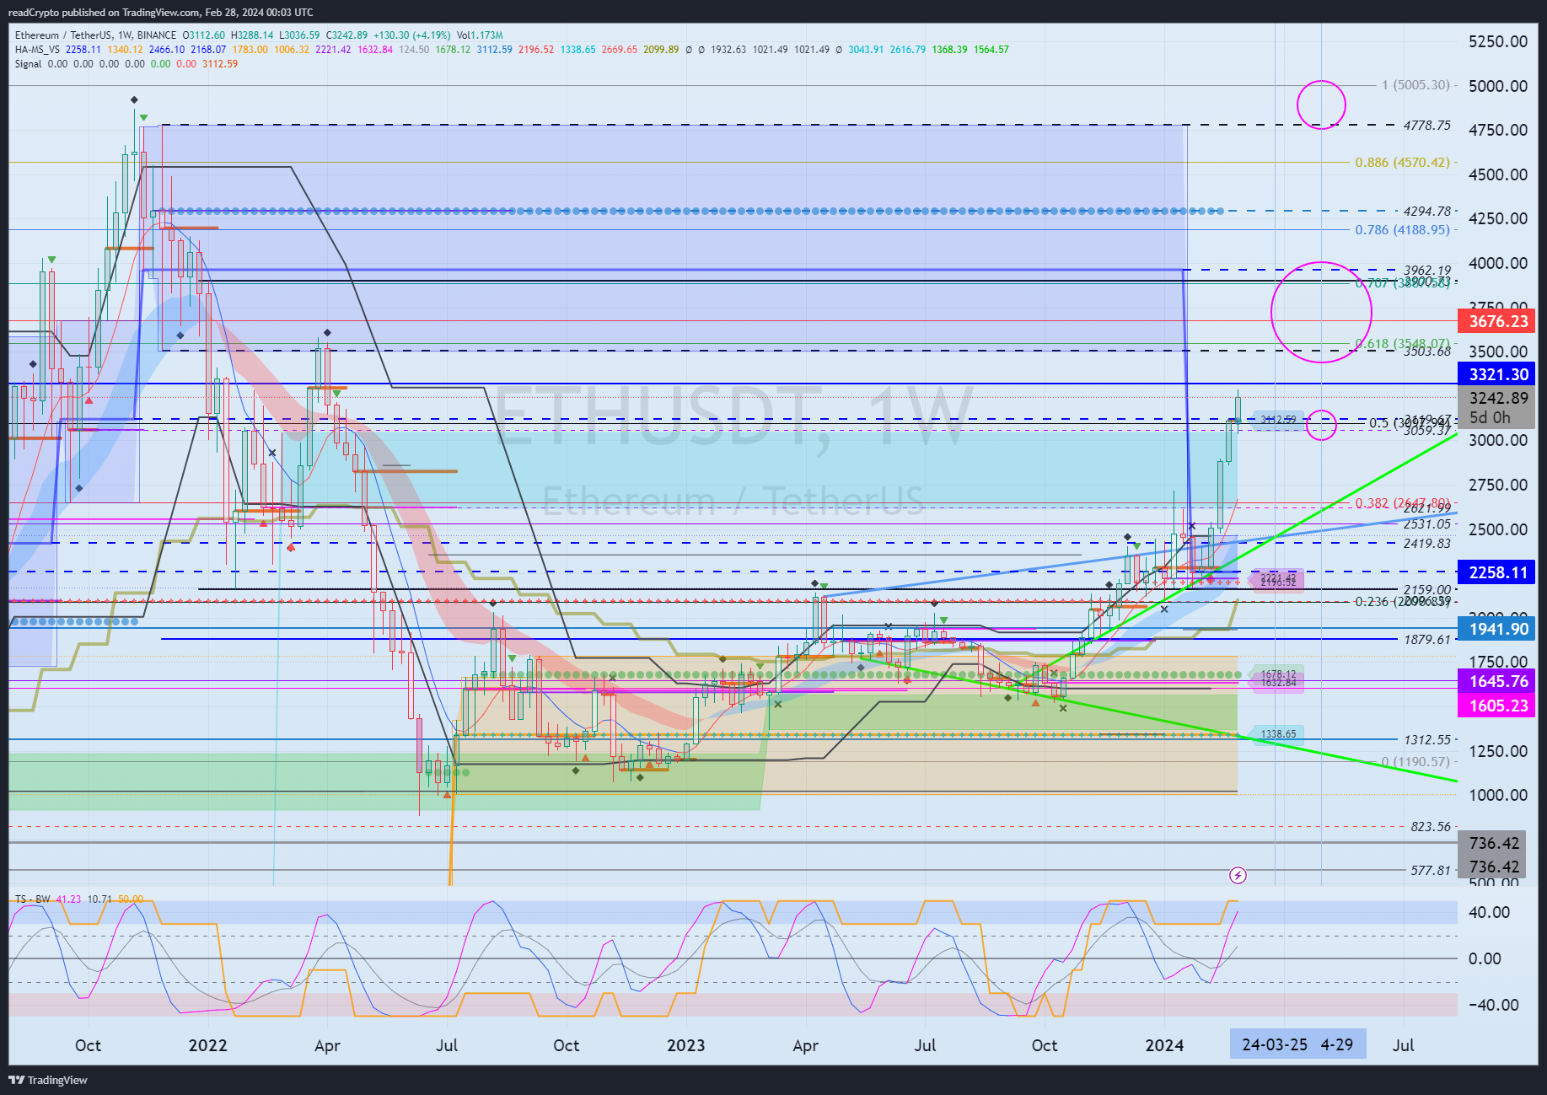Click the light blue 3112.59 tag beside the last candle
Image resolution: width=1547 pixels, height=1095 pixels.
1277,420
